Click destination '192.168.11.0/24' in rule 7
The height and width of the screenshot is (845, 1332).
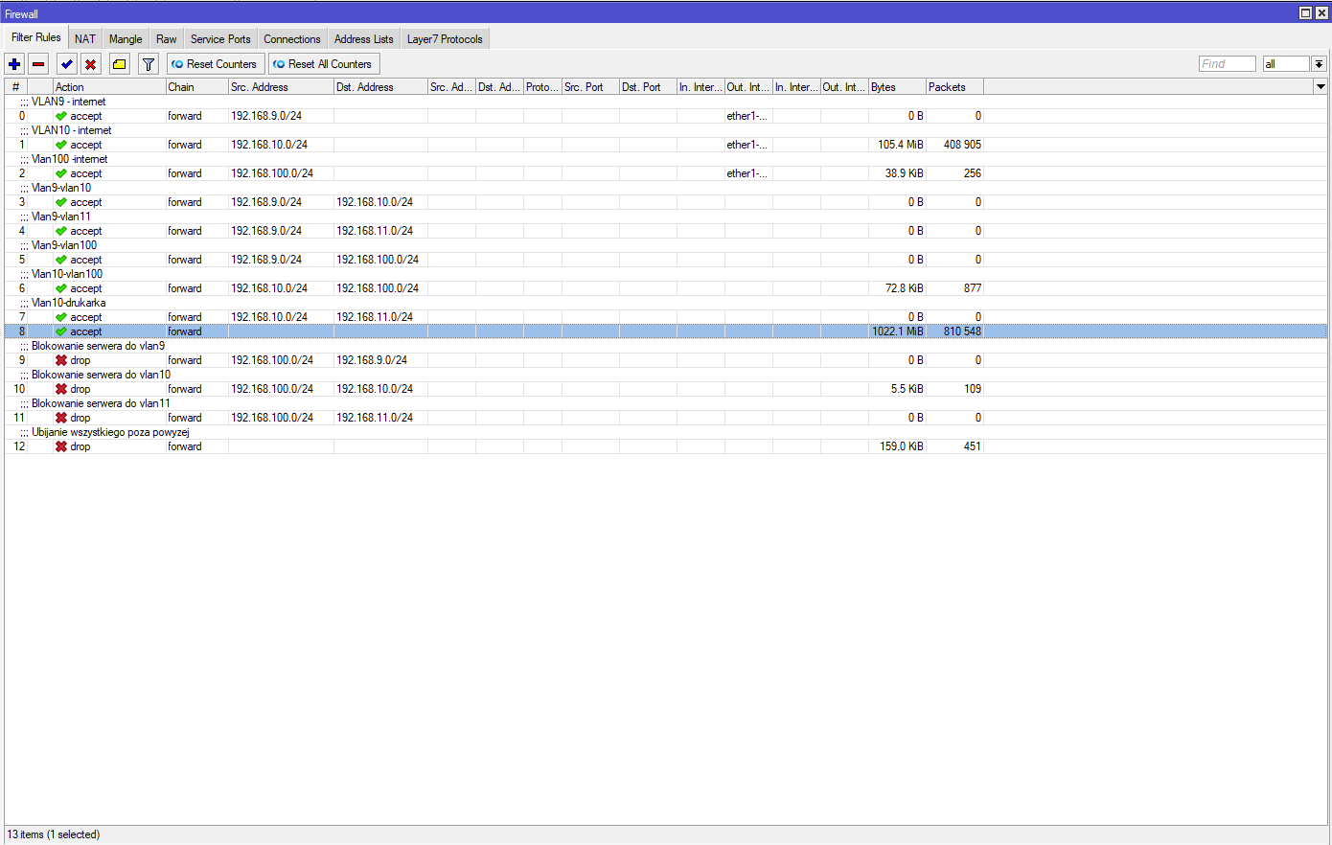(375, 317)
